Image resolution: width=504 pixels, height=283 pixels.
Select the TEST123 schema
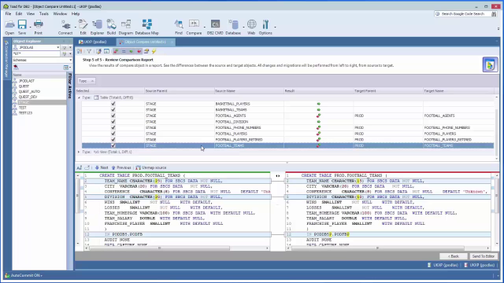[x=25, y=113]
